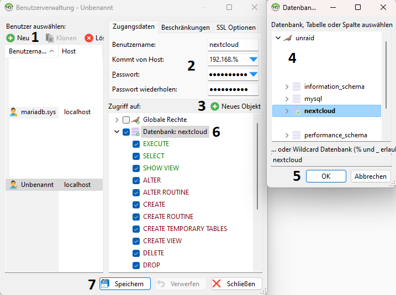The width and height of the screenshot is (396, 295).
Task: Click the performance_schema database icon
Action: [297, 135]
